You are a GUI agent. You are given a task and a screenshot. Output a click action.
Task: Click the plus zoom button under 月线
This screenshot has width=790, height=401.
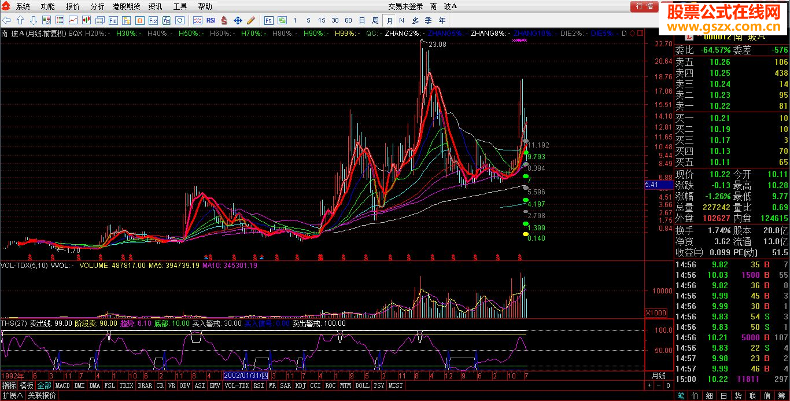click(x=649, y=385)
